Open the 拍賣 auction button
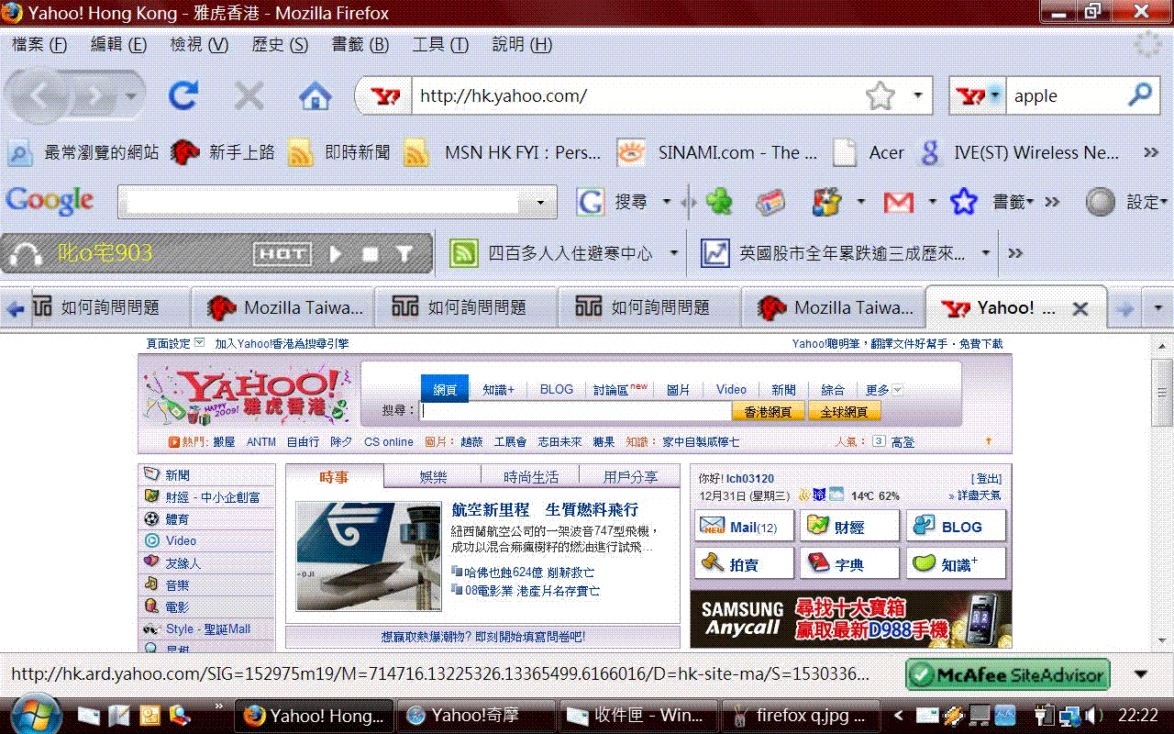This screenshot has width=1174, height=734. tap(744, 564)
